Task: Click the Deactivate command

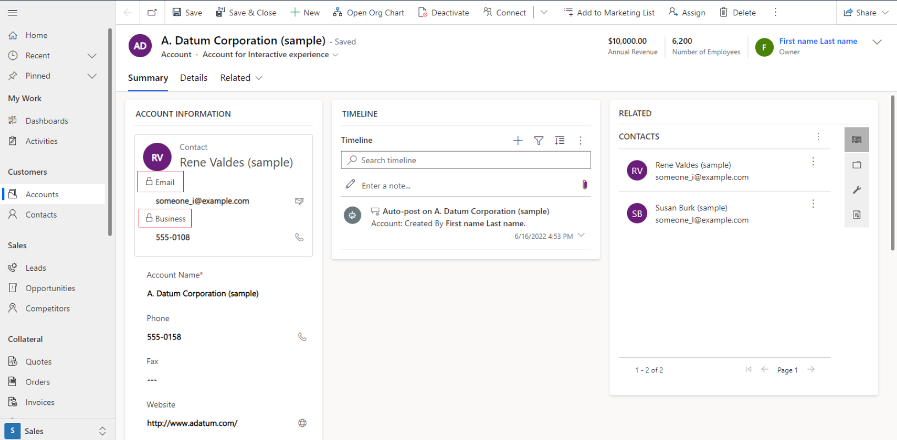Action: click(443, 13)
